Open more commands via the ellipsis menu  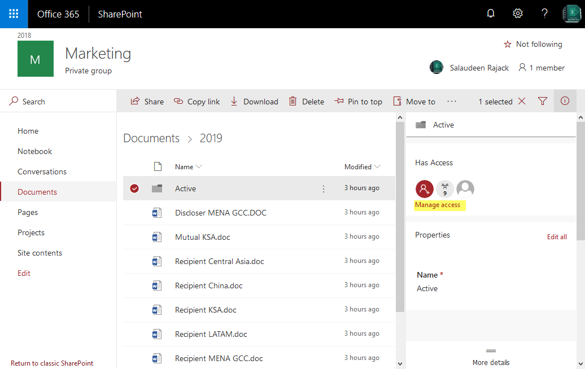[x=451, y=101]
